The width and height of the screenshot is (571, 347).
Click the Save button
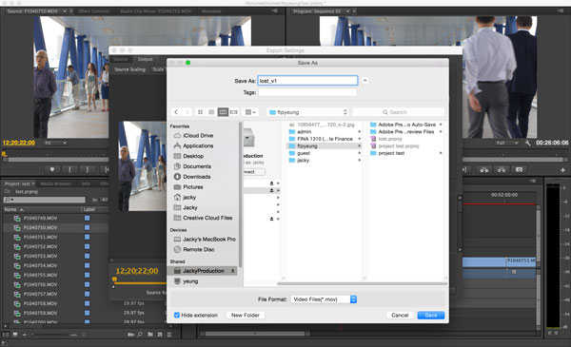pos(431,316)
